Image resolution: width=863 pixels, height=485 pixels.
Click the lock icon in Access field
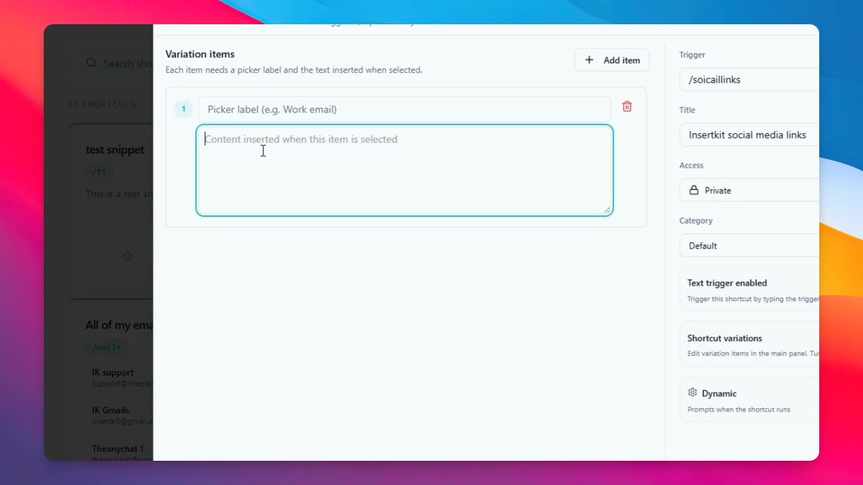point(693,191)
